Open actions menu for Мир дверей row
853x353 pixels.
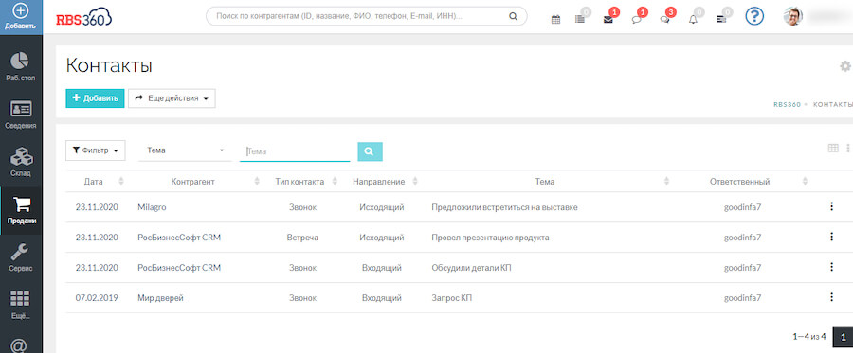point(831,297)
